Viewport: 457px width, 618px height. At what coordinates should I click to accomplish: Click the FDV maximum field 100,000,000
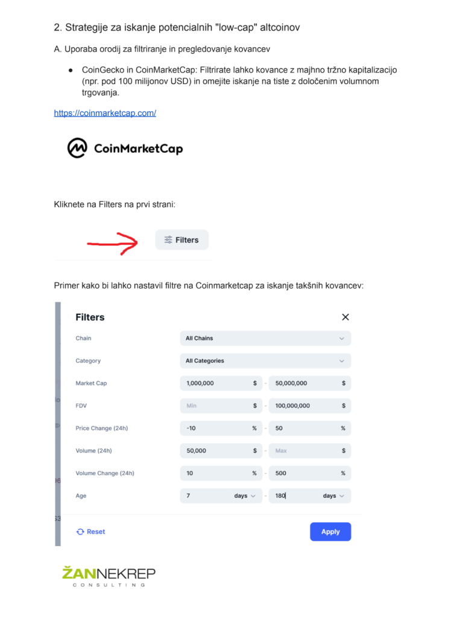pyautogui.click(x=304, y=406)
